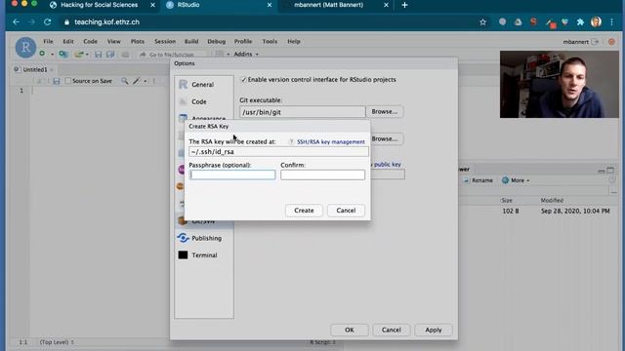
Task: Open the Addins dropdown
Action: point(245,55)
